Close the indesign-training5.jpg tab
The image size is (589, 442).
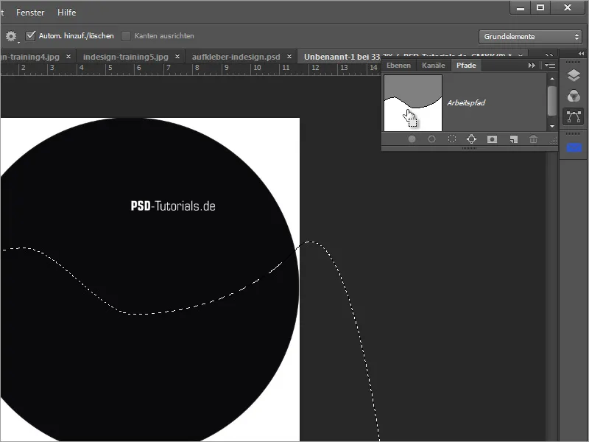point(177,57)
